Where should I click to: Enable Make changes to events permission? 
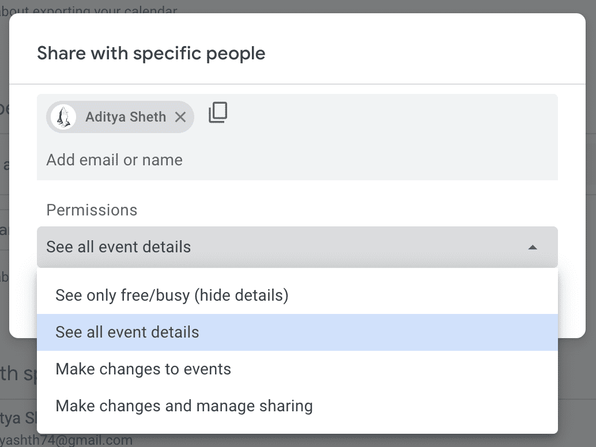coord(142,369)
